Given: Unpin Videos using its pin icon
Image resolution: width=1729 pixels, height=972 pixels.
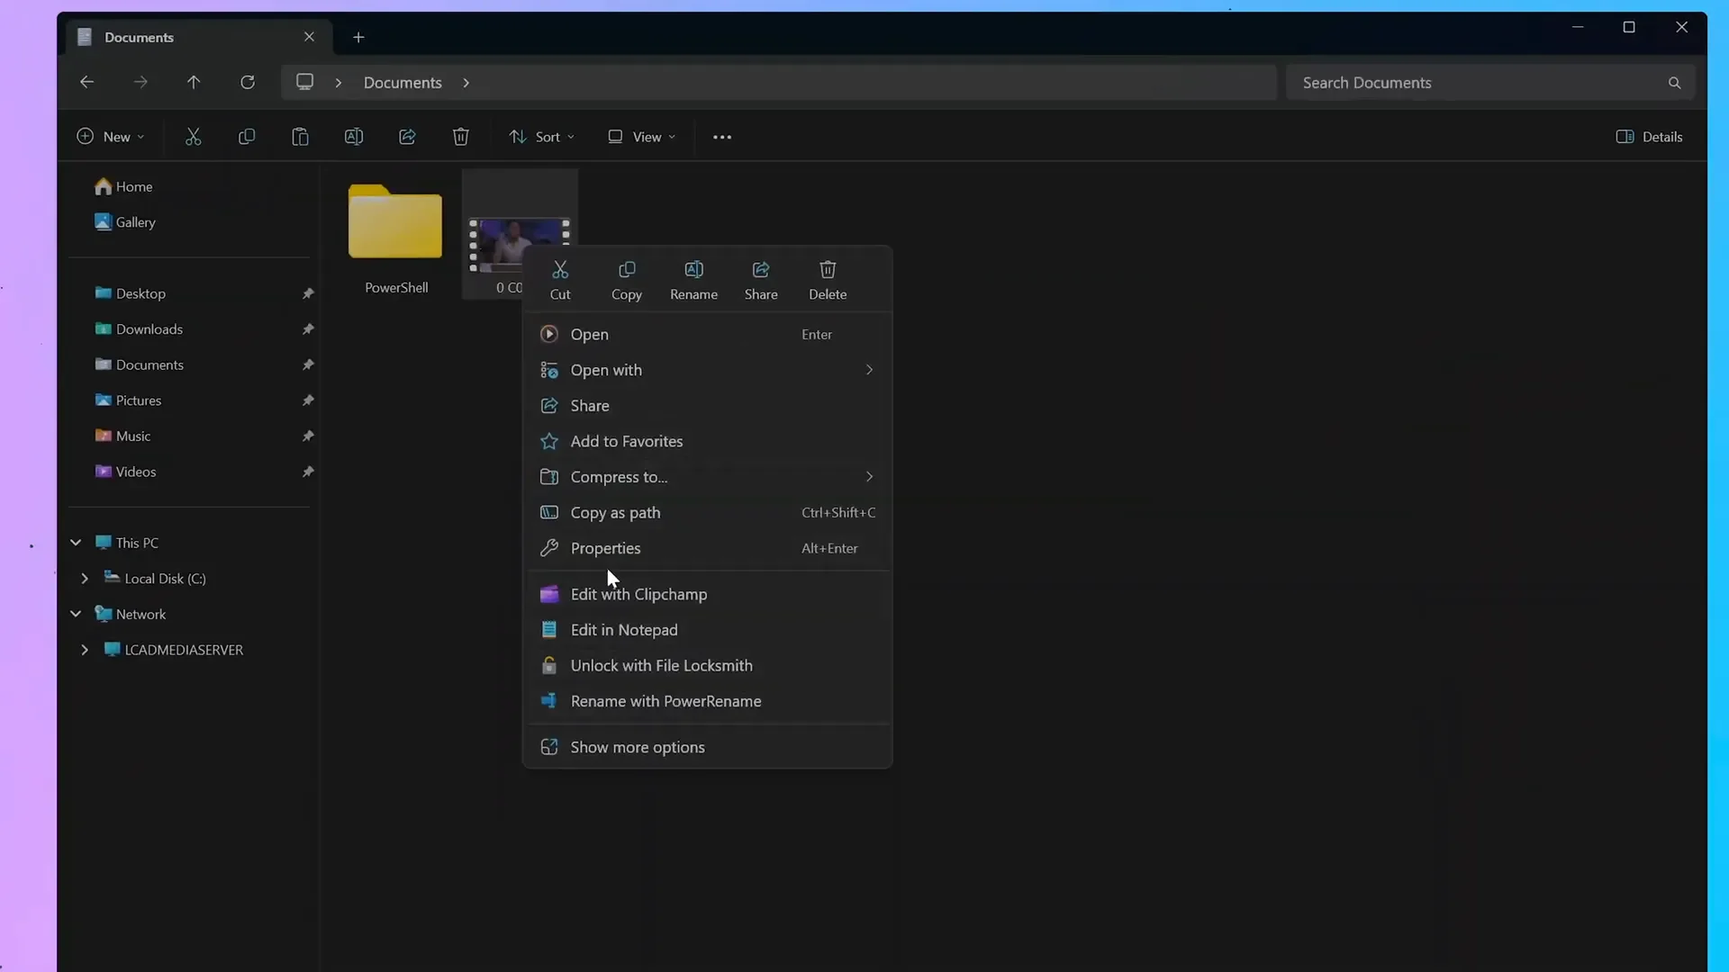Looking at the screenshot, I should pyautogui.click(x=308, y=472).
